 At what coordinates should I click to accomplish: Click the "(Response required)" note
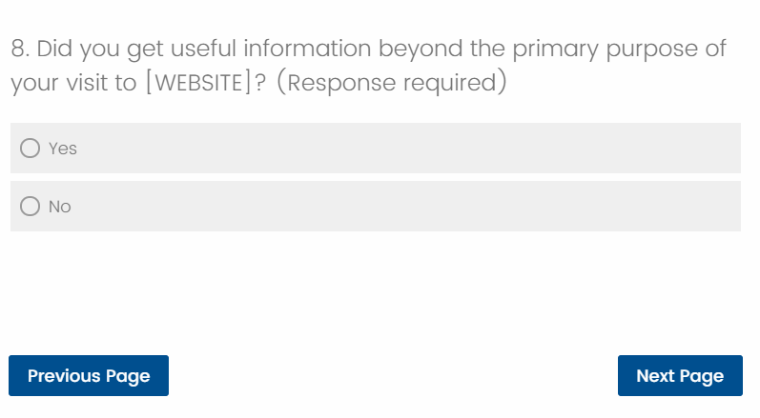click(x=391, y=83)
